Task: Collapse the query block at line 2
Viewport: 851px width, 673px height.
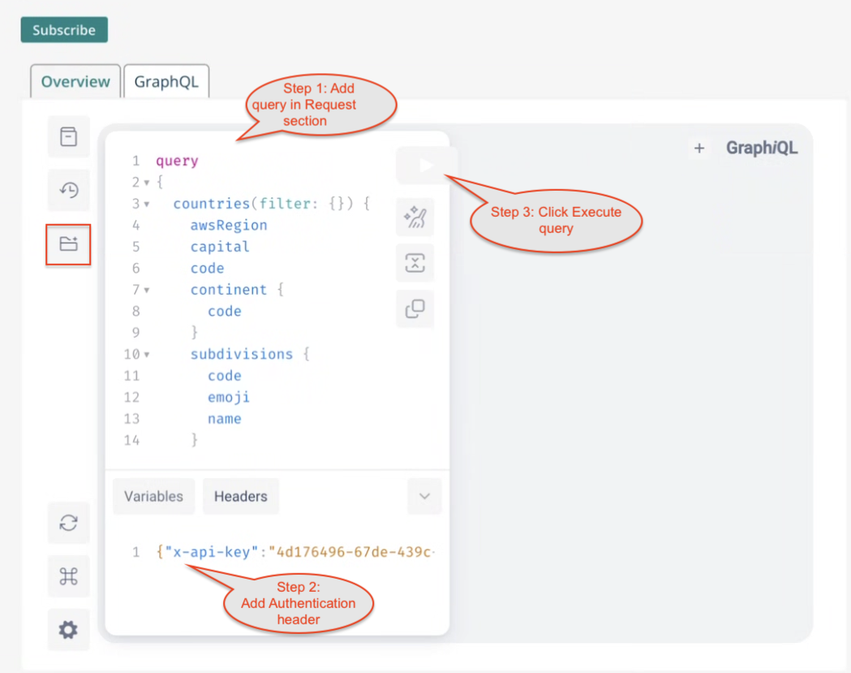Action: click(146, 183)
